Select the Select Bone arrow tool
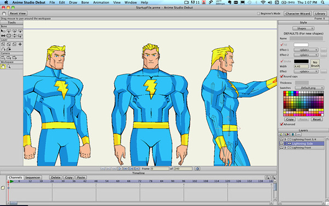The image size is (329, 206). pos(3,31)
